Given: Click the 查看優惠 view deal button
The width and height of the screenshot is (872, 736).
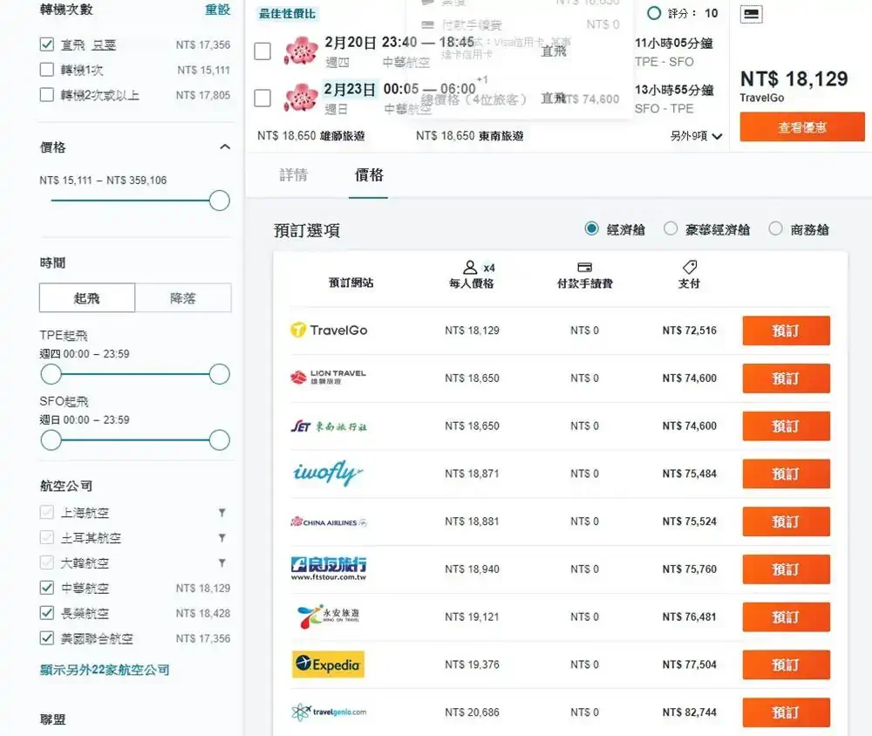Looking at the screenshot, I should coord(802,126).
